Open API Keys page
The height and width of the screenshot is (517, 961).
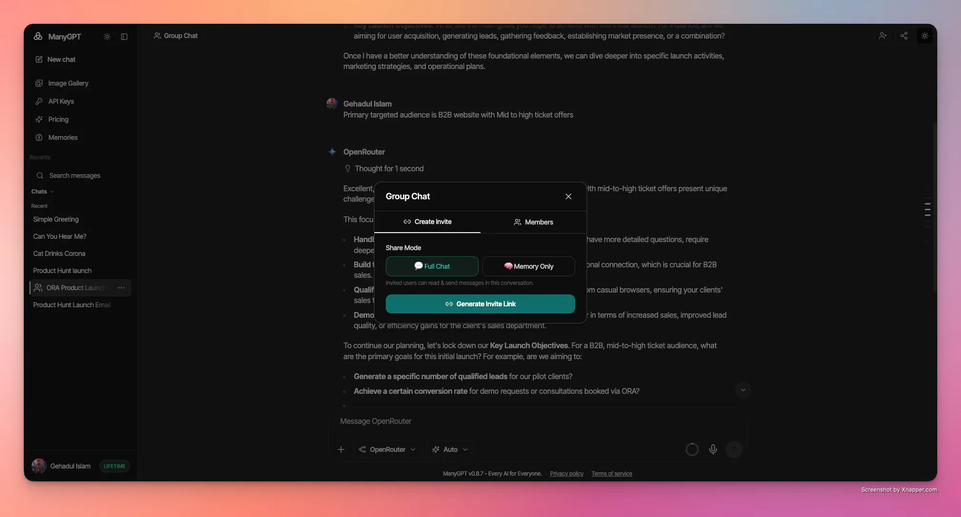[55, 101]
